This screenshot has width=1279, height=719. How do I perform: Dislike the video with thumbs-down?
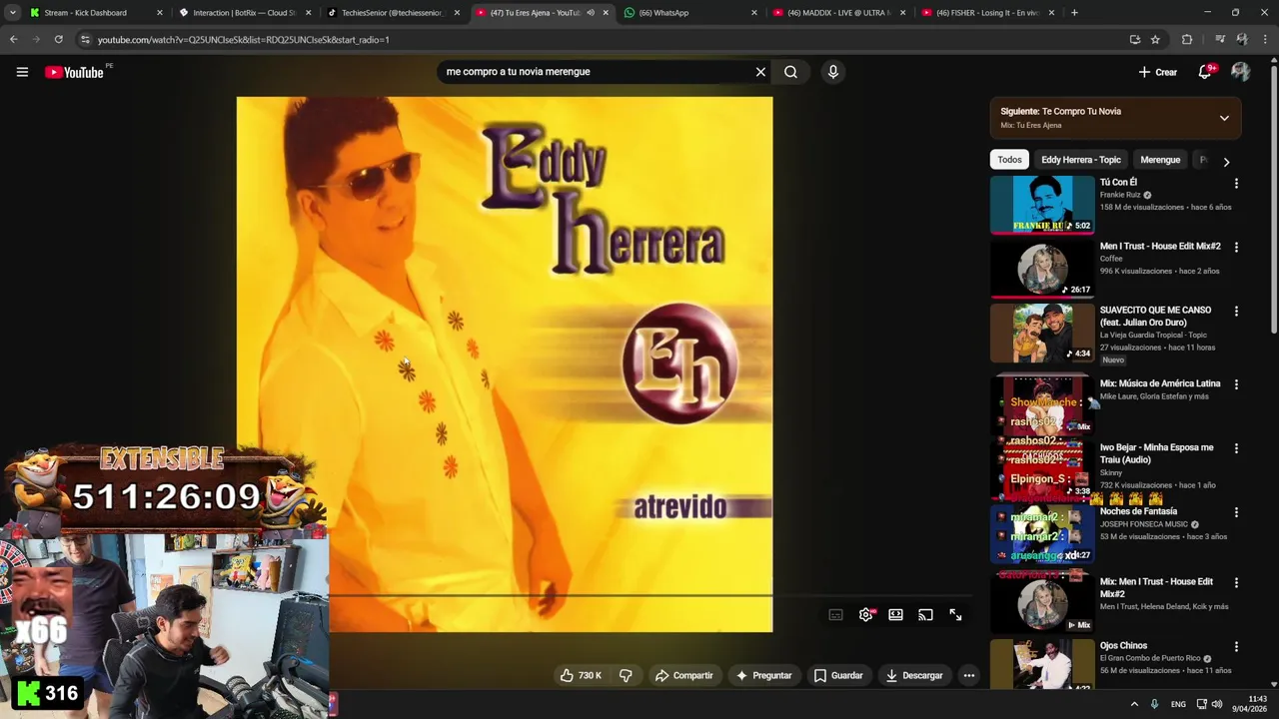pos(626,676)
